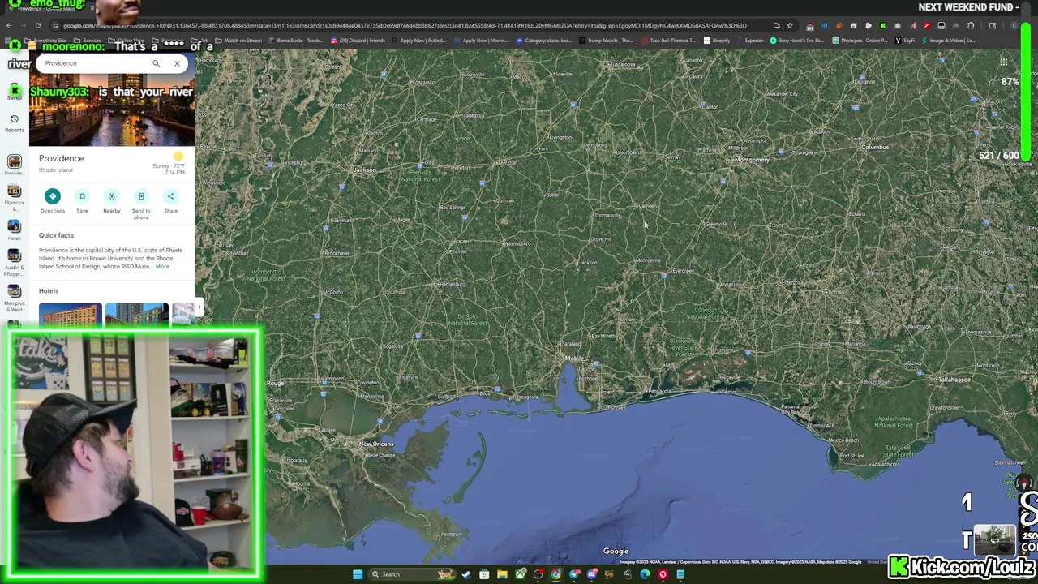1038x584 pixels.
Task: Open the Google apps grid
Action: 1003,62
